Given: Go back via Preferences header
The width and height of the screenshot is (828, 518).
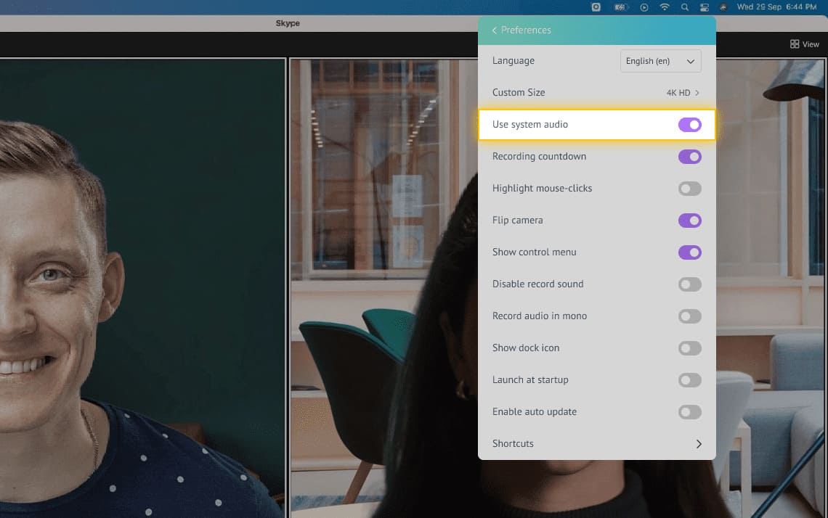Looking at the screenshot, I should (521, 30).
